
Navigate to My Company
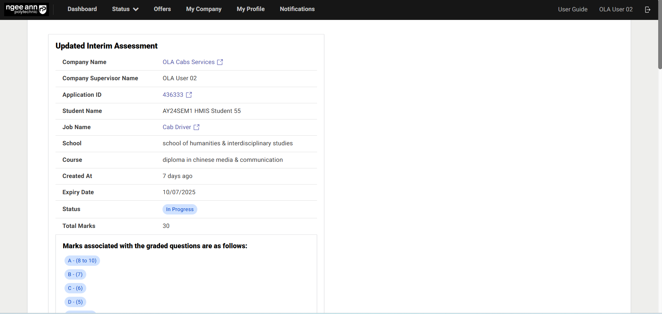[204, 9]
